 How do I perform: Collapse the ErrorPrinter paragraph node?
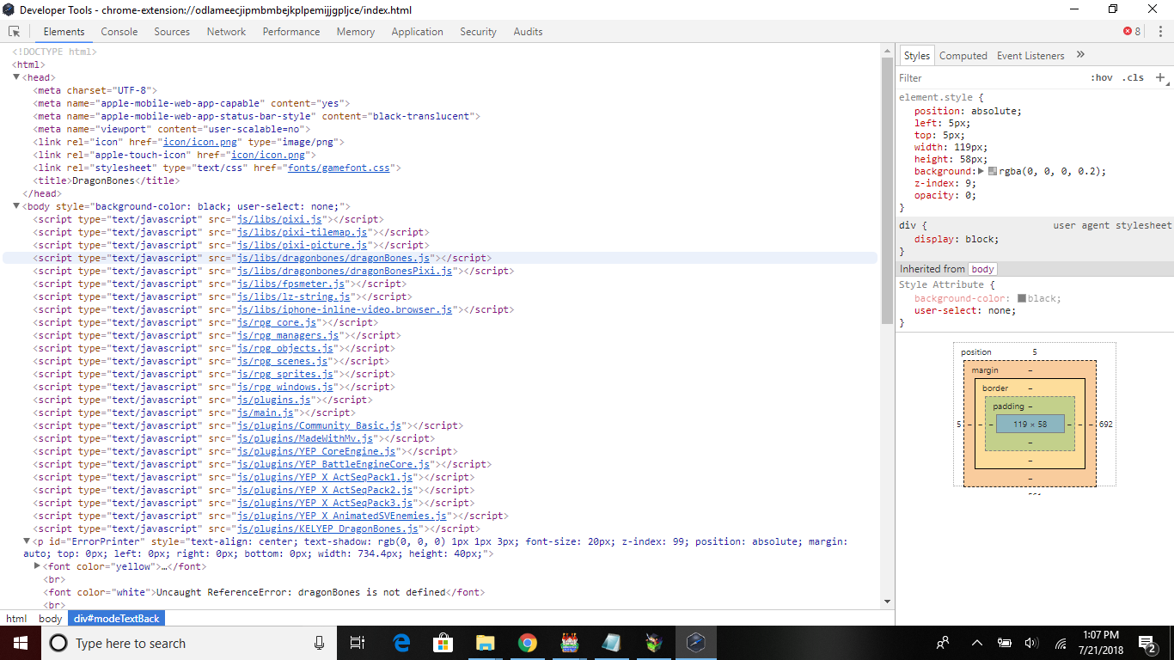tap(27, 541)
